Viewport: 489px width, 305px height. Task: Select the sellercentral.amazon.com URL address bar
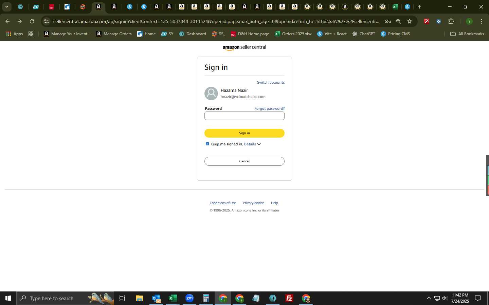point(216,21)
